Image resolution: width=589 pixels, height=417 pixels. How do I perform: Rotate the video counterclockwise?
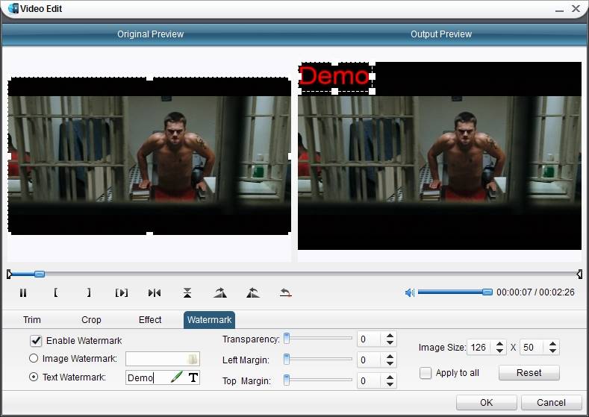253,292
